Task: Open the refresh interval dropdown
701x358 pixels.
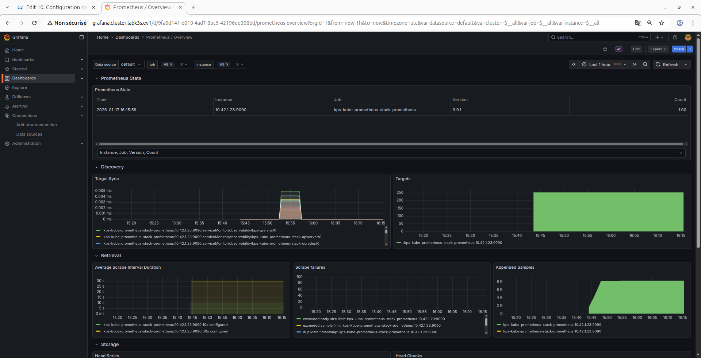Action: click(x=686, y=65)
